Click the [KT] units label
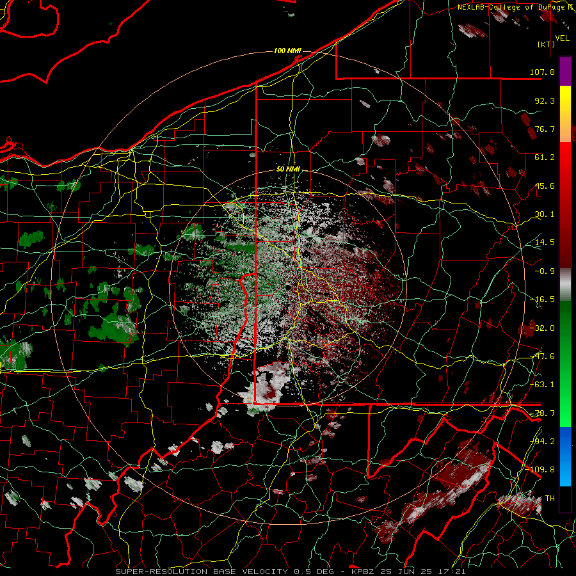 (547, 44)
